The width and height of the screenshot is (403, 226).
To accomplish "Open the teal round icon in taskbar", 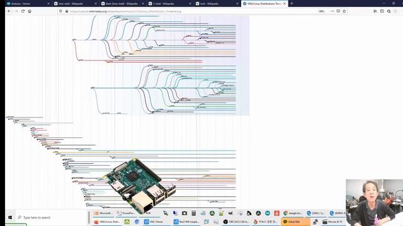I will tap(268, 213).
